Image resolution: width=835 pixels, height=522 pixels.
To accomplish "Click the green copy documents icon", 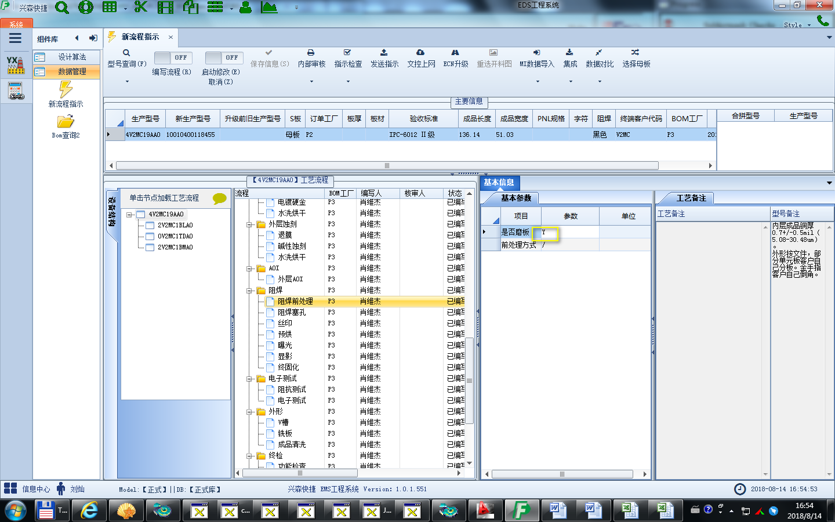I will [x=191, y=8].
